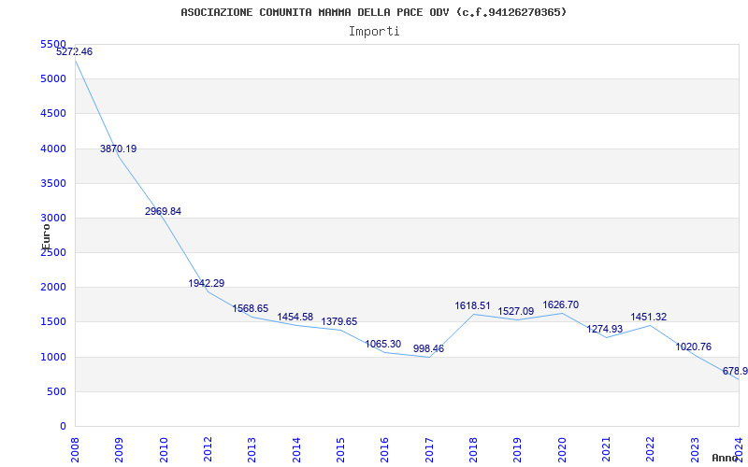Click the x-axis year 2023
The height and width of the screenshot is (467, 748).
click(695, 450)
